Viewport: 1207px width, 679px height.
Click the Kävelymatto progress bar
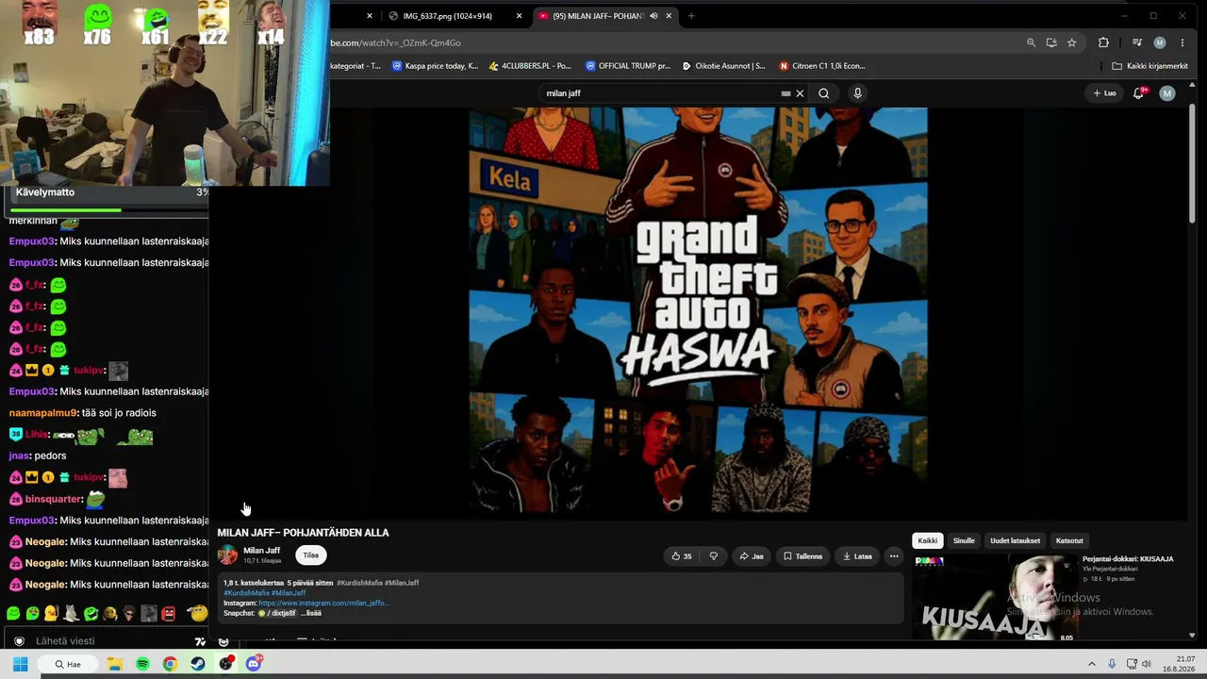click(x=108, y=209)
